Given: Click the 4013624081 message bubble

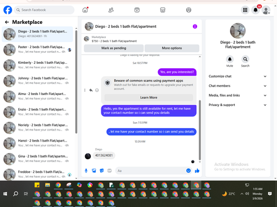Looking at the screenshot, I should pyautogui.click(x=104, y=155).
